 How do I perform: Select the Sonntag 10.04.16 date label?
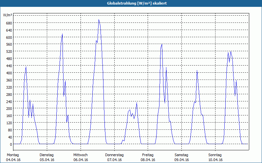coord(215,157)
